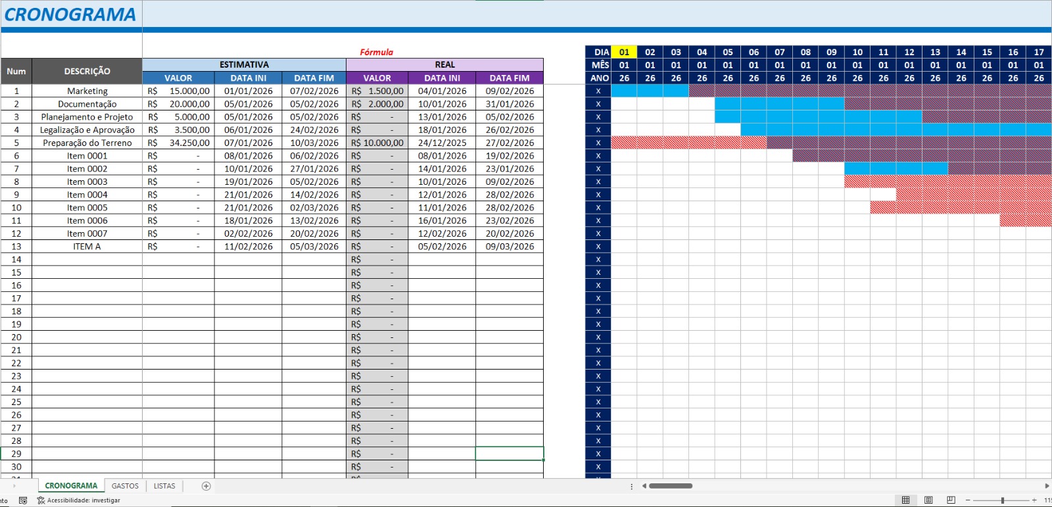Click the zoom out minus icon
Image resolution: width=1052 pixels, height=507 pixels.
click(x=968, y=500)
